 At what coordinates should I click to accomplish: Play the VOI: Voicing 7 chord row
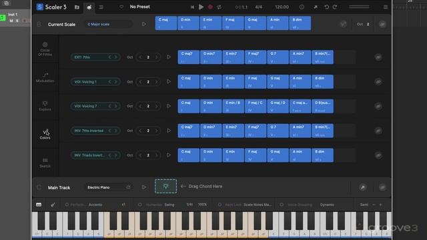(x=169, y=106)
